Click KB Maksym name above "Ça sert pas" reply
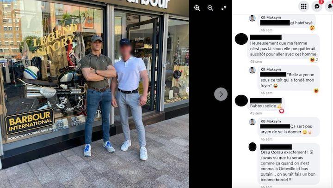 coord(271,121)
